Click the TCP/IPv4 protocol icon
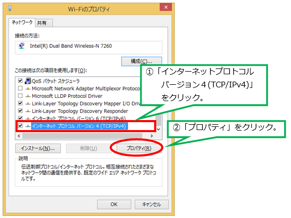This screenshot has height=218, width=291. tap(28, 126)
